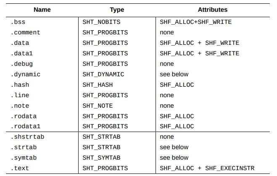This screenshot has height=176, width=277.
Task: Click the .data1 section name
Action: [21, 53]
